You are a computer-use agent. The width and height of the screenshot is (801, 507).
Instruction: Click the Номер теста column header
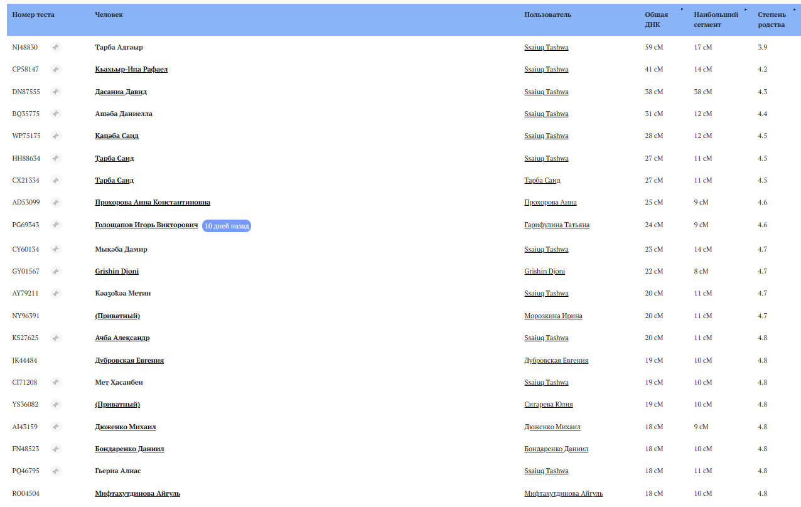pos(33,14)
